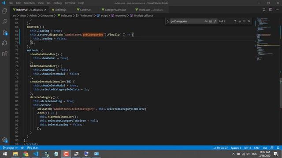The image size is (282, 158).
Task: Open editor More Actions ellipsis menu
Action: click(277, 10)
